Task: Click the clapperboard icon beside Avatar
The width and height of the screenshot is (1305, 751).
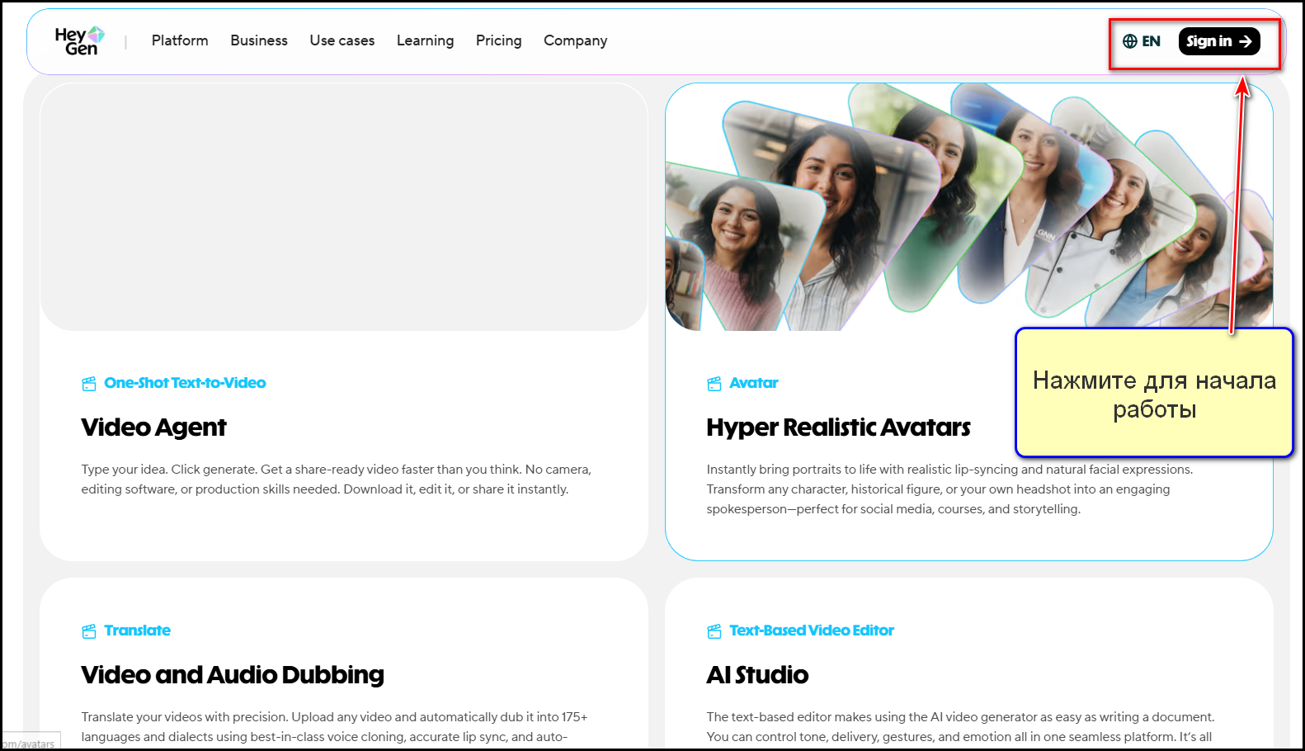Action: pos(714,384)
